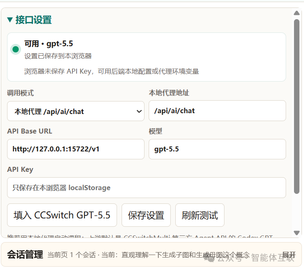Screen dimensions: 304x270
Task: Click the scrollbar up arrow
Action: pyautogui.click(x=297, y=13)
